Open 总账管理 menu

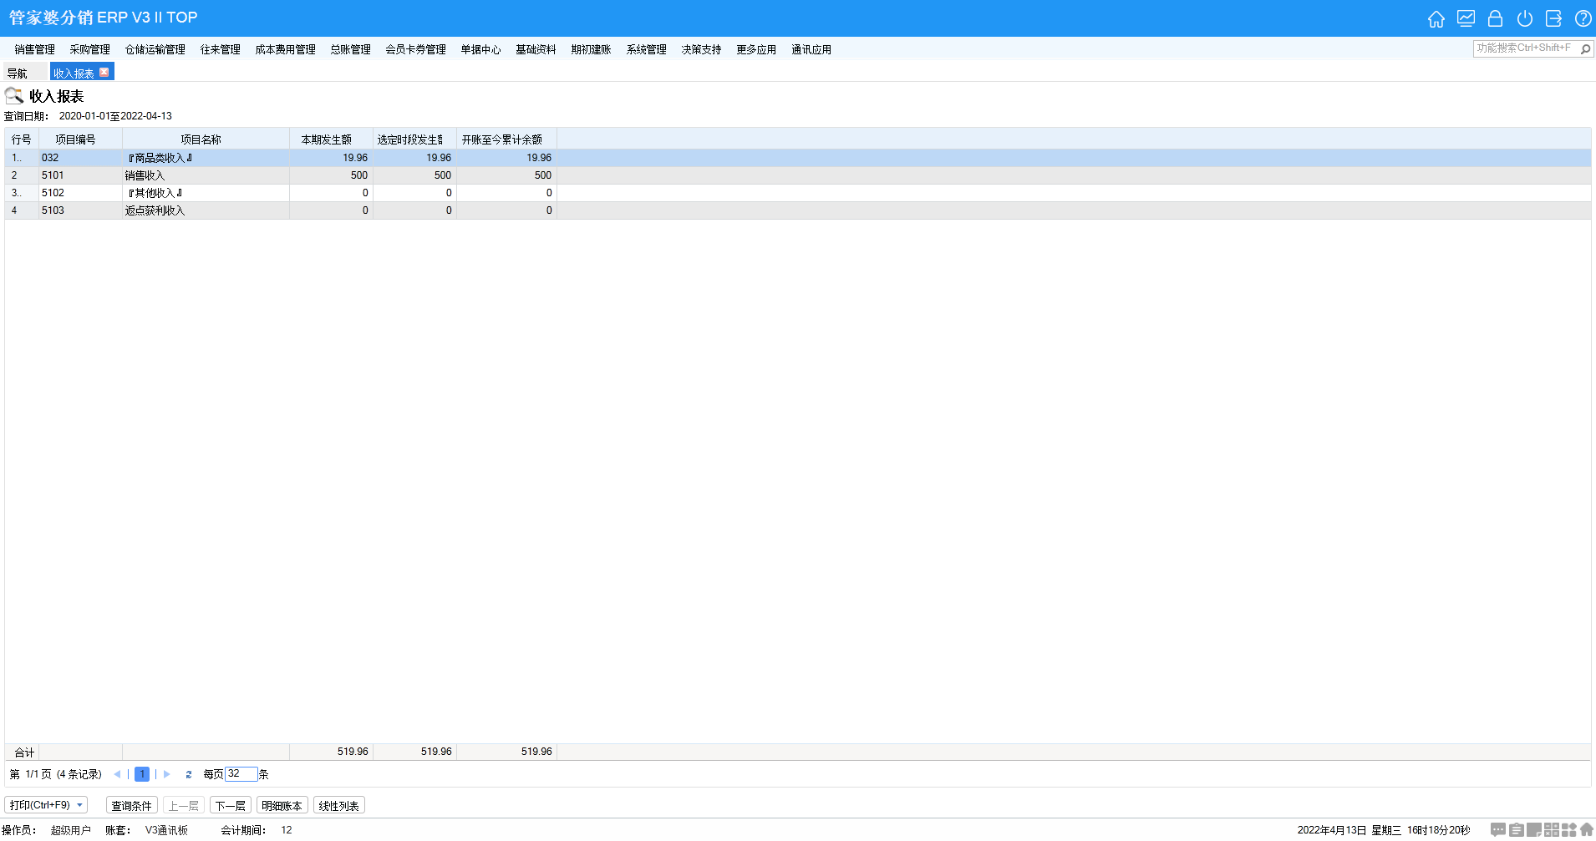pos(350,49)
